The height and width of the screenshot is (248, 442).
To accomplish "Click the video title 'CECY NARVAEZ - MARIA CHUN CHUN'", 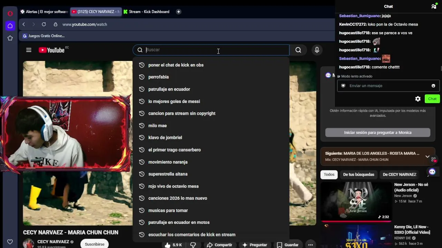I will coord(71,232).
